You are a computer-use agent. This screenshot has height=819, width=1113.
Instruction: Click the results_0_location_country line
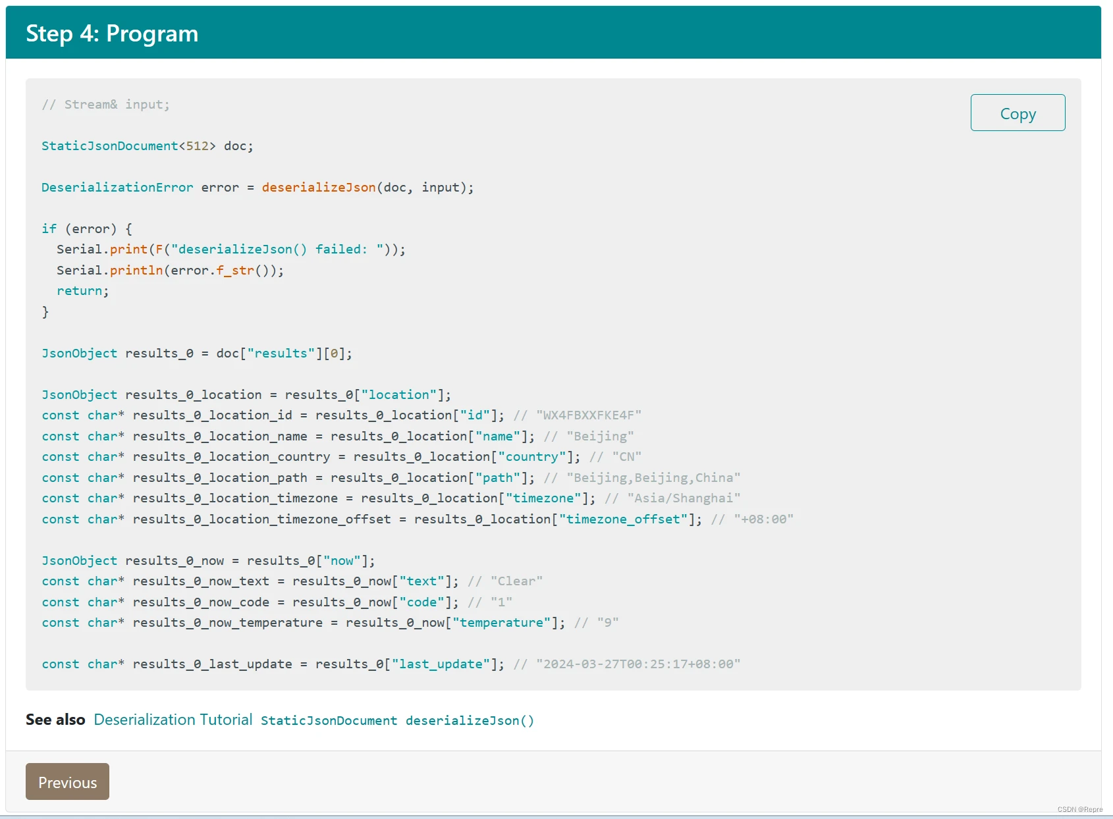pos(341,457)
